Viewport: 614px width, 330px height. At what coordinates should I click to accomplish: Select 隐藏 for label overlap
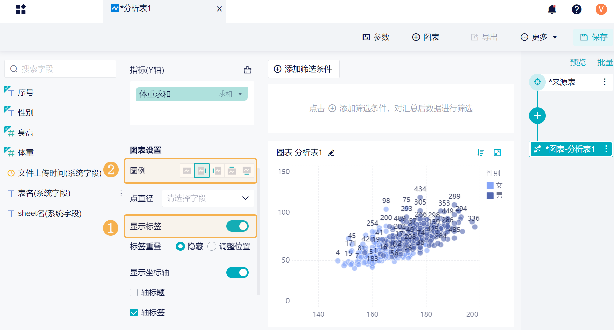click(x=180, y=246)
